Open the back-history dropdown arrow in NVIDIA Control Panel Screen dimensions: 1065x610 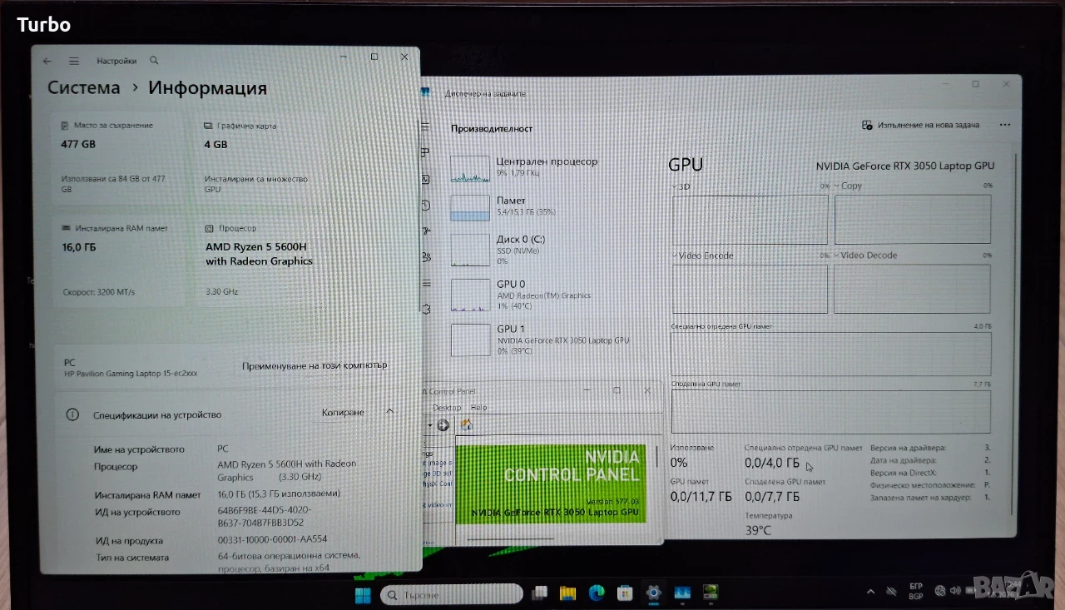[430, 424]
